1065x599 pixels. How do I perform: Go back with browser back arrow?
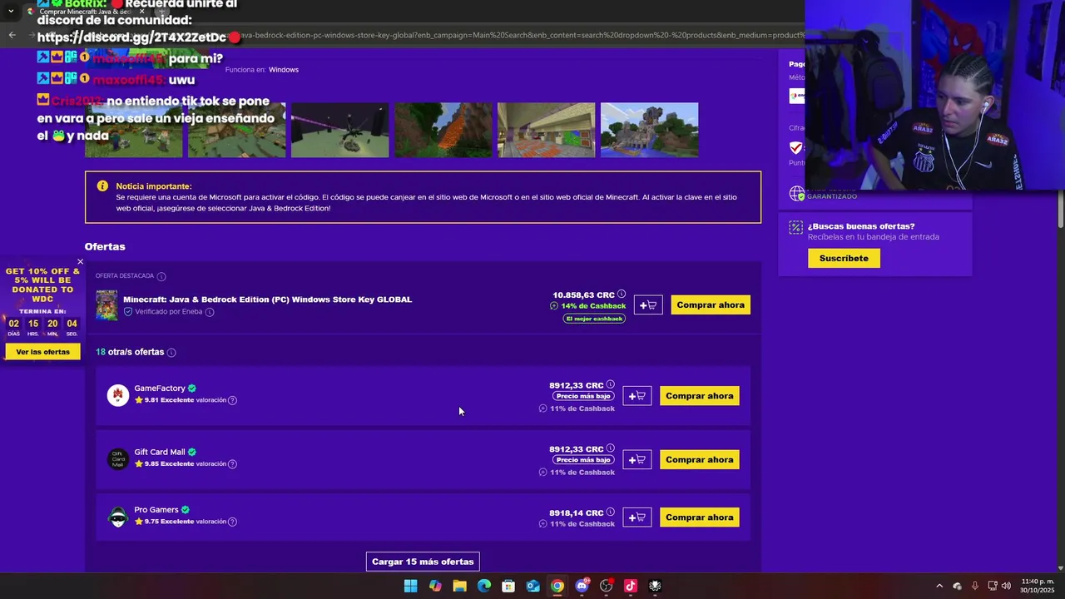(x=12, y=35)
